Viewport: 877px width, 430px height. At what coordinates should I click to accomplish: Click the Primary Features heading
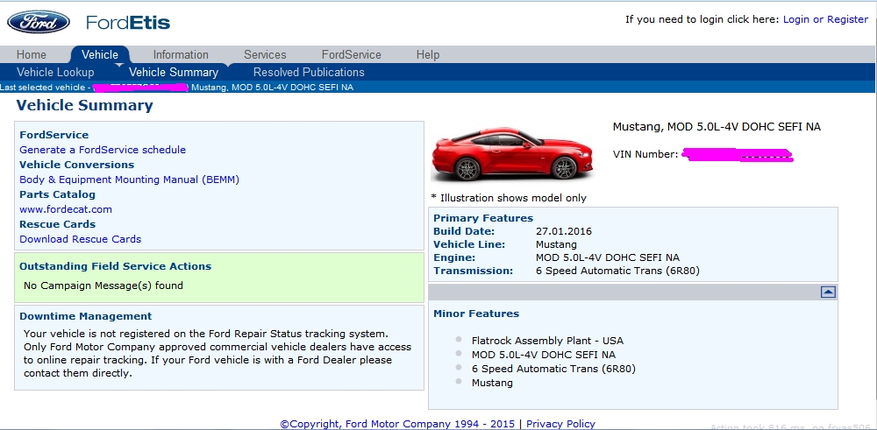click(x=483, y=218)
